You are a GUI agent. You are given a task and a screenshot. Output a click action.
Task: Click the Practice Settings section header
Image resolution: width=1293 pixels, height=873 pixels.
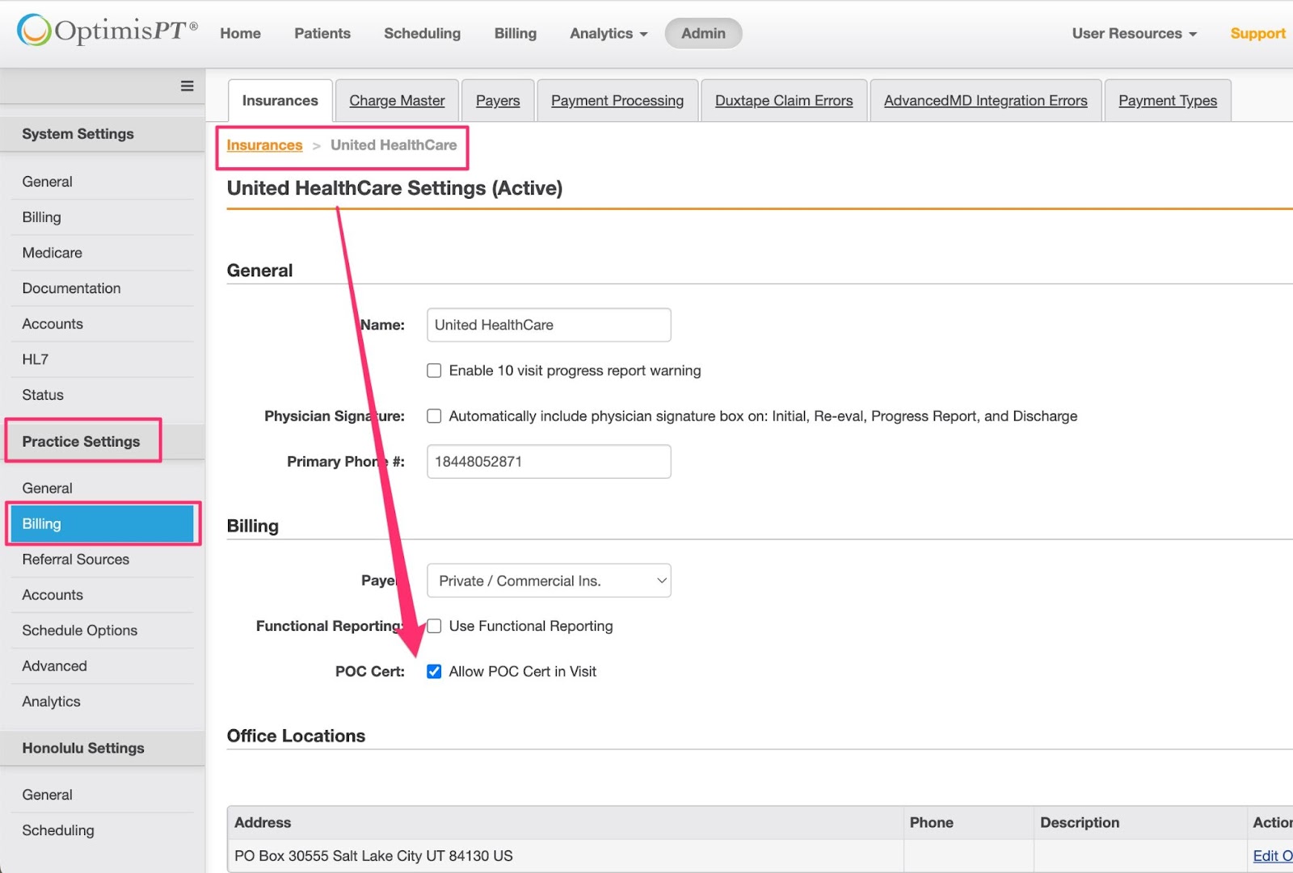point(103,442)
